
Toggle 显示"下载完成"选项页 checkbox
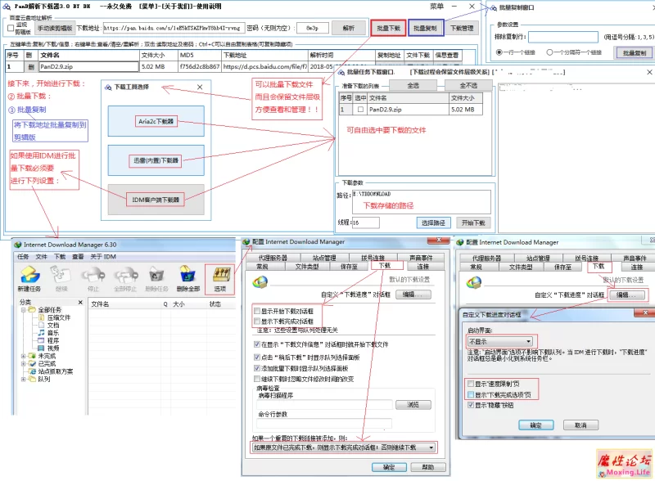point(471,394)
